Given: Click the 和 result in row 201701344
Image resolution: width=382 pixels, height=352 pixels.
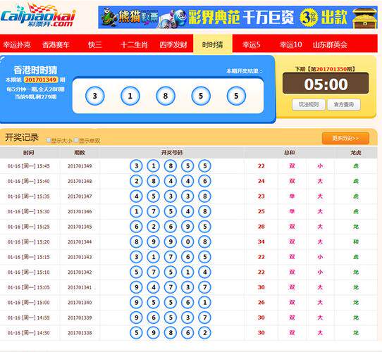Looking at the screenshot, I should pyautogui.click(x=356, y=241).
